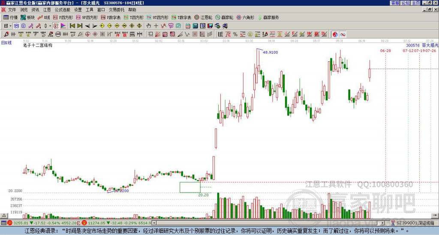Open the 浏览 menu
Image resolution: width=439 pixels, height=235 pixels.
tap(24, 10)
